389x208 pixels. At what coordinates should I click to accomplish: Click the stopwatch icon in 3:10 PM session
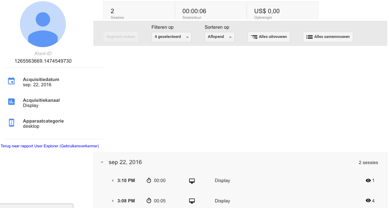(149, 180)
